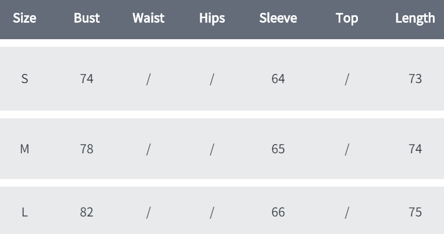444x234 pixels.
Task: Click sleeve value 64
Action: (x=278, y=78)
